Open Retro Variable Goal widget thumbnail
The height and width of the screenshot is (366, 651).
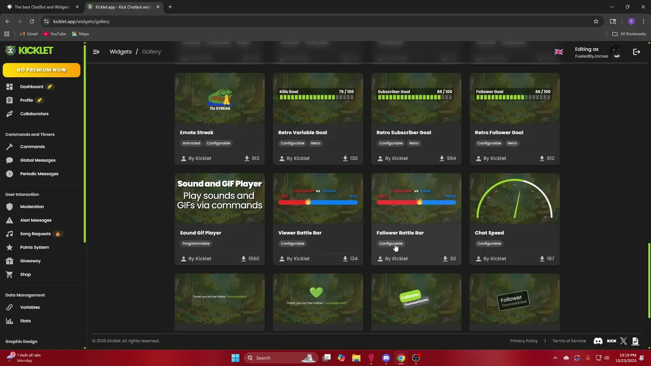pos(318,98)
